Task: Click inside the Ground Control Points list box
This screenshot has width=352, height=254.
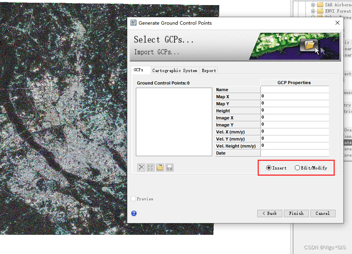Action: 174,122
